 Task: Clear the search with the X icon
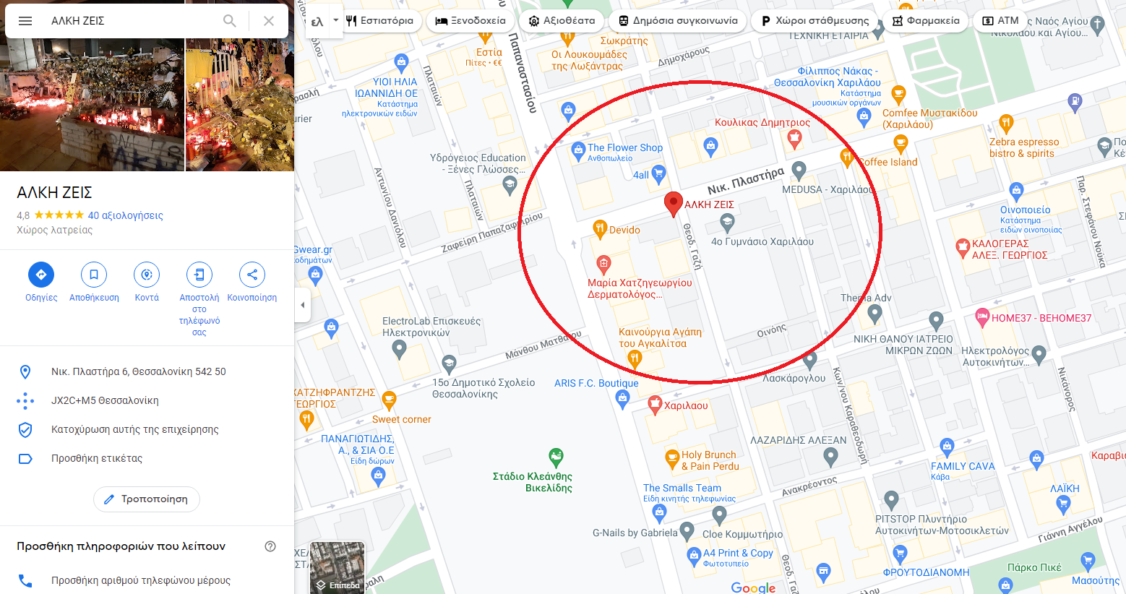269,21
